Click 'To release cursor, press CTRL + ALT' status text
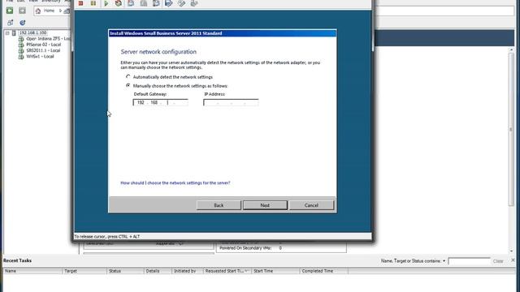The width and height of the screenshot is (520, 292). pyautogui.click(x=106, y=236)
